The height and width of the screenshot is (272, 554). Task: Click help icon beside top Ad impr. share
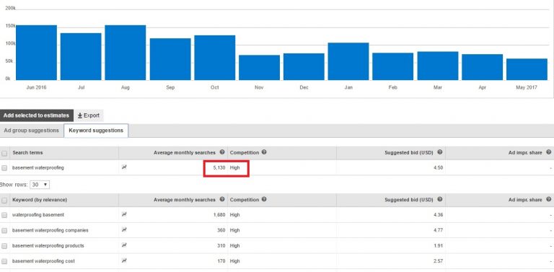(549, 152)
